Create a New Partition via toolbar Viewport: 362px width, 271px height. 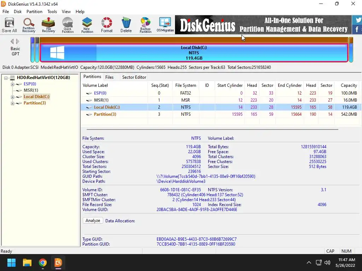click(x=87, y=25)
